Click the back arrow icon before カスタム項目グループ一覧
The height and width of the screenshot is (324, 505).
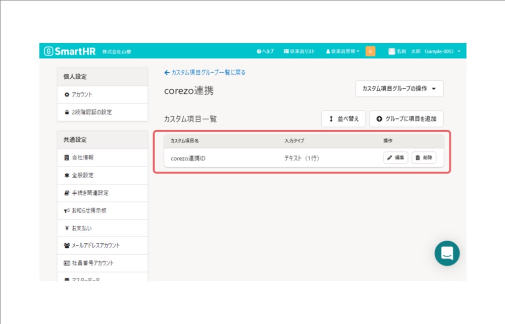(167, 73)
